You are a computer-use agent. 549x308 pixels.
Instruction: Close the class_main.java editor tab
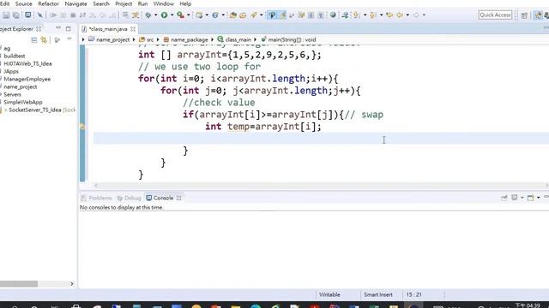pyautogui.click(x=133, y=29)
